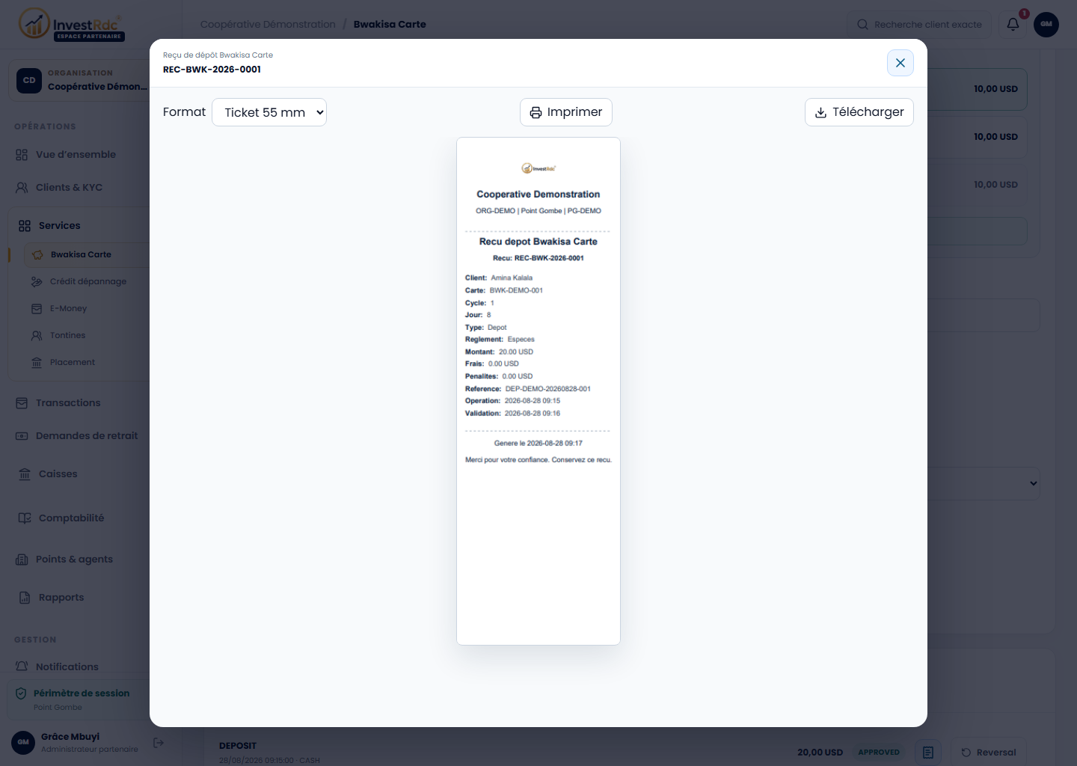This screenshot has height=766, width=1077.
Task: Click the Recherche client exacte search field
Action: (x=919, y=24)
